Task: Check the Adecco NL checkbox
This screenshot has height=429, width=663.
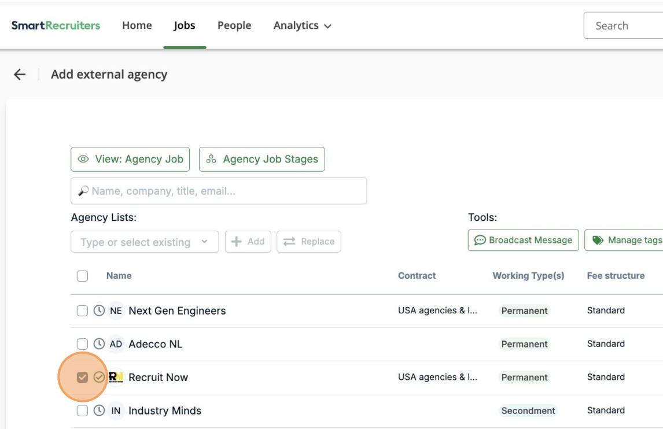Action: (83, 344)
